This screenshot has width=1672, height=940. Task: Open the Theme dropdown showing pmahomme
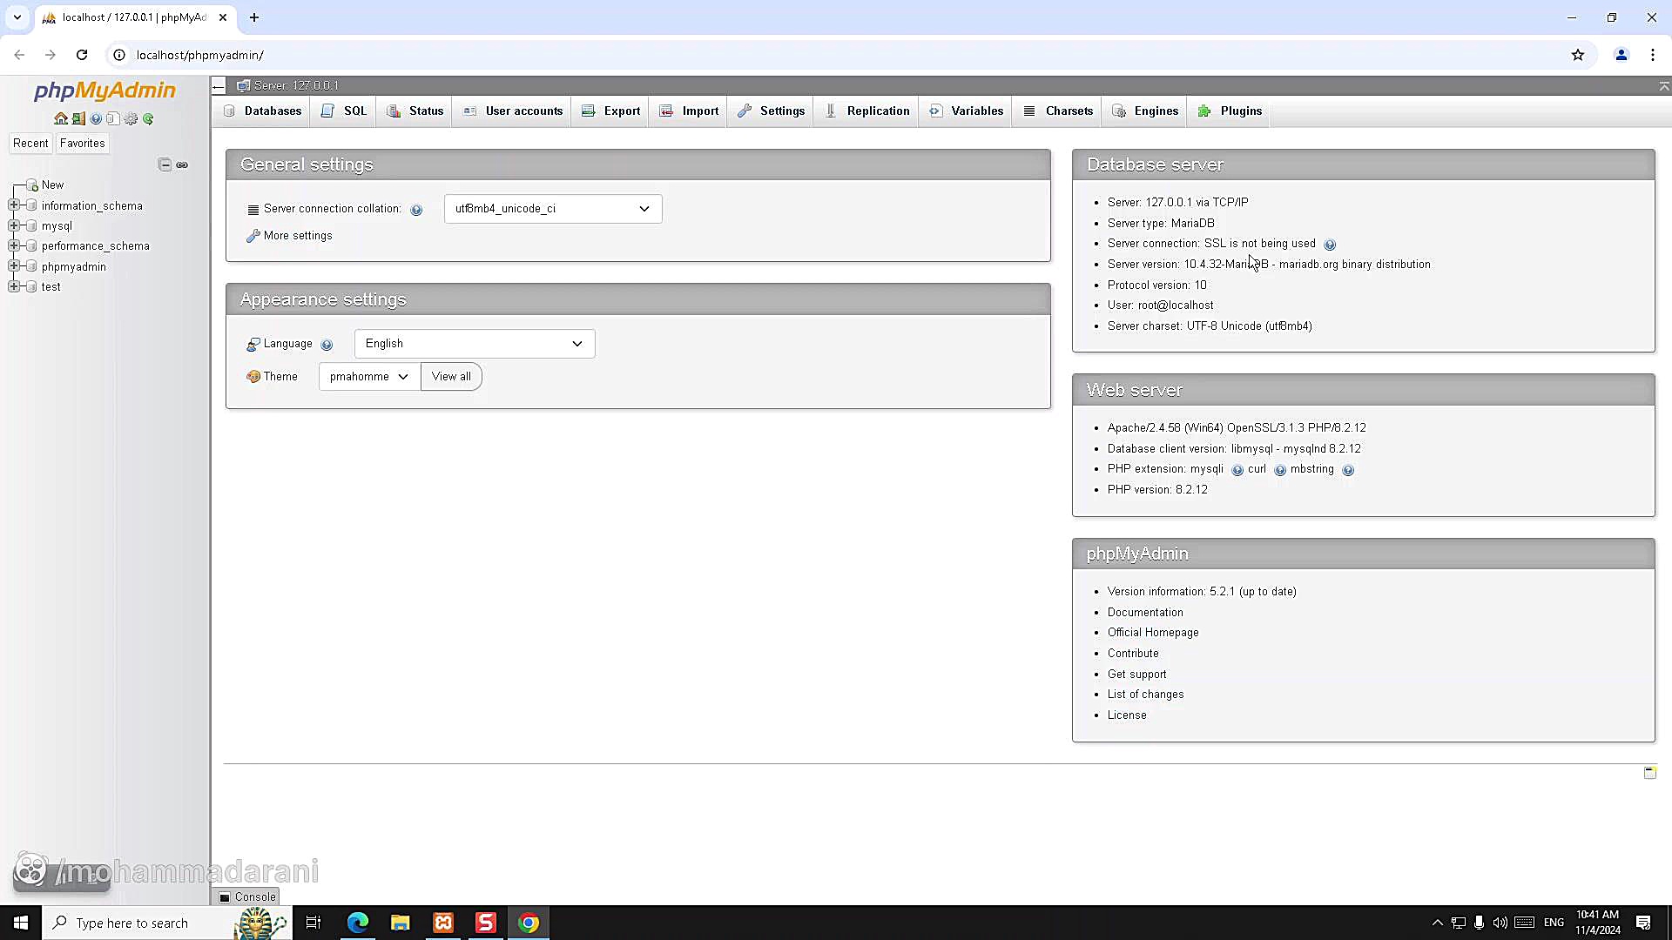point(369,377)
